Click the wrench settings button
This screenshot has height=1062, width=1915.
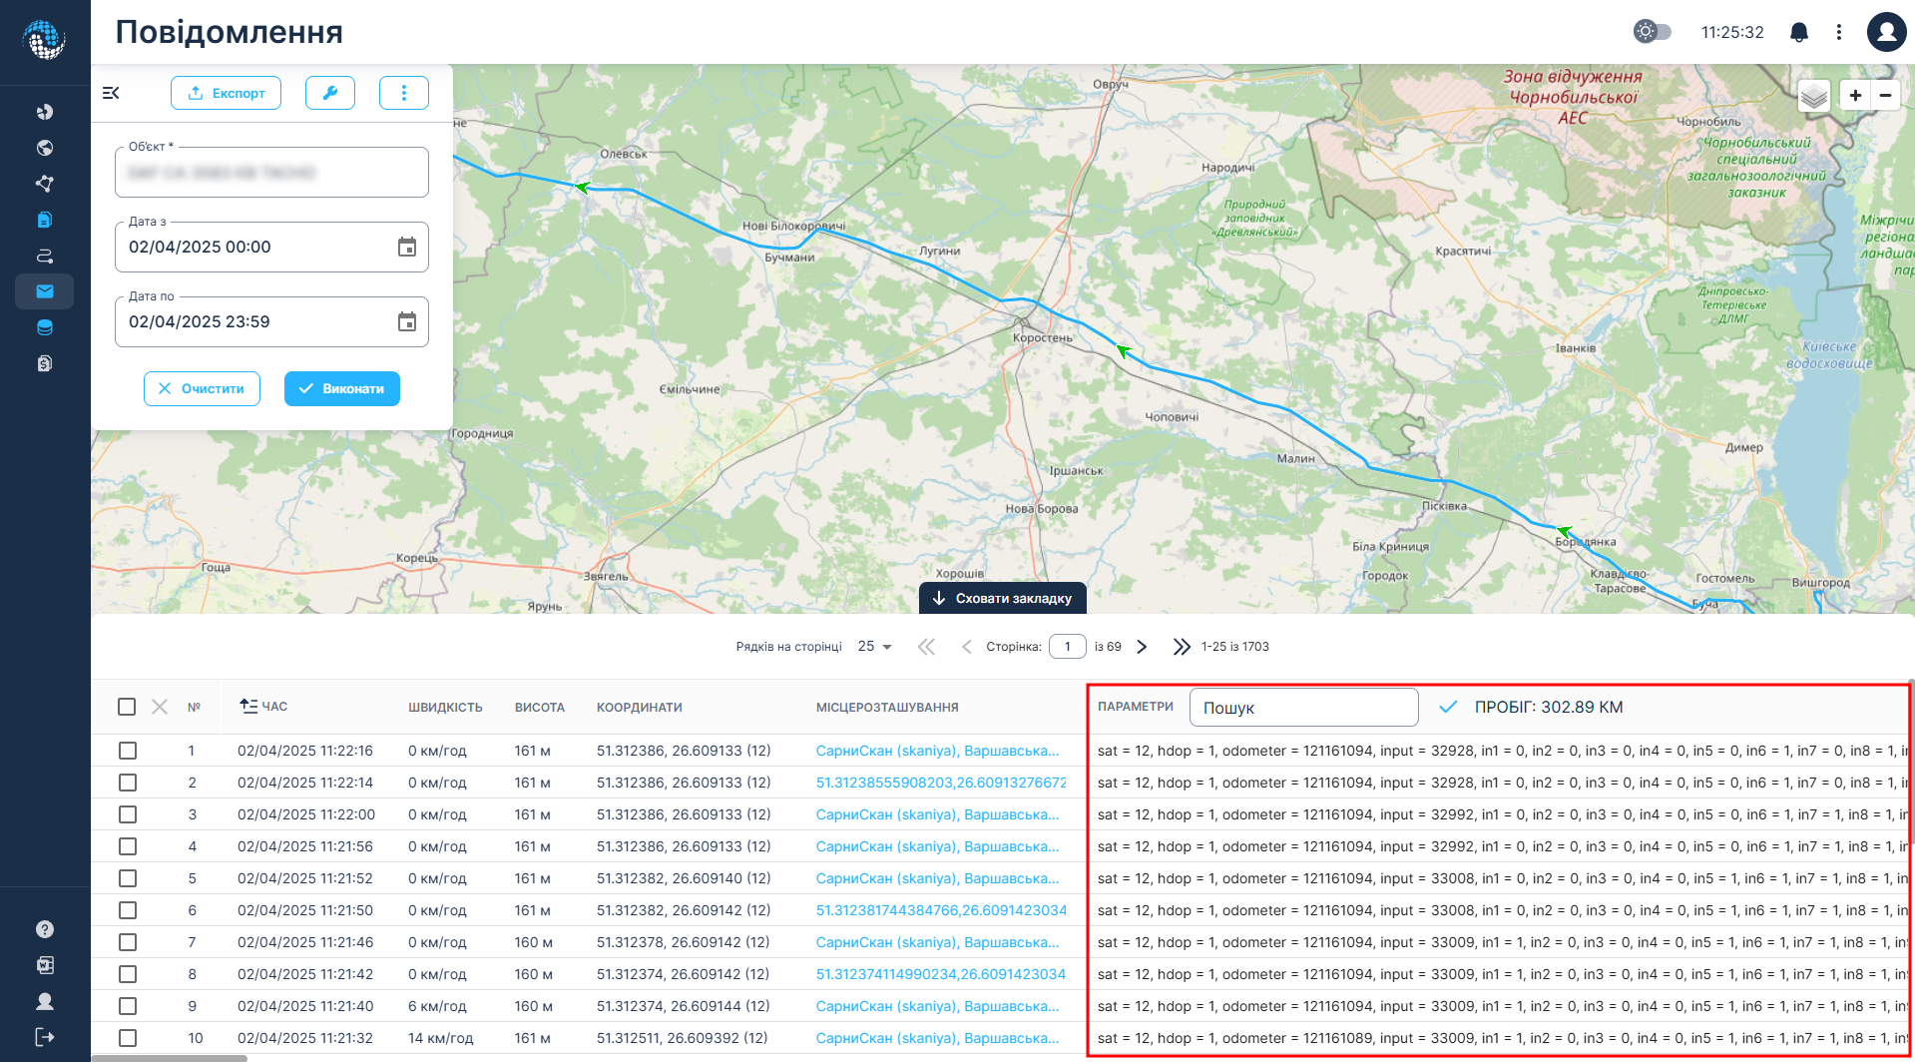pos(329,93)
